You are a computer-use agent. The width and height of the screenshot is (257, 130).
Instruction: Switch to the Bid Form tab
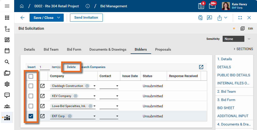[74, 49]
